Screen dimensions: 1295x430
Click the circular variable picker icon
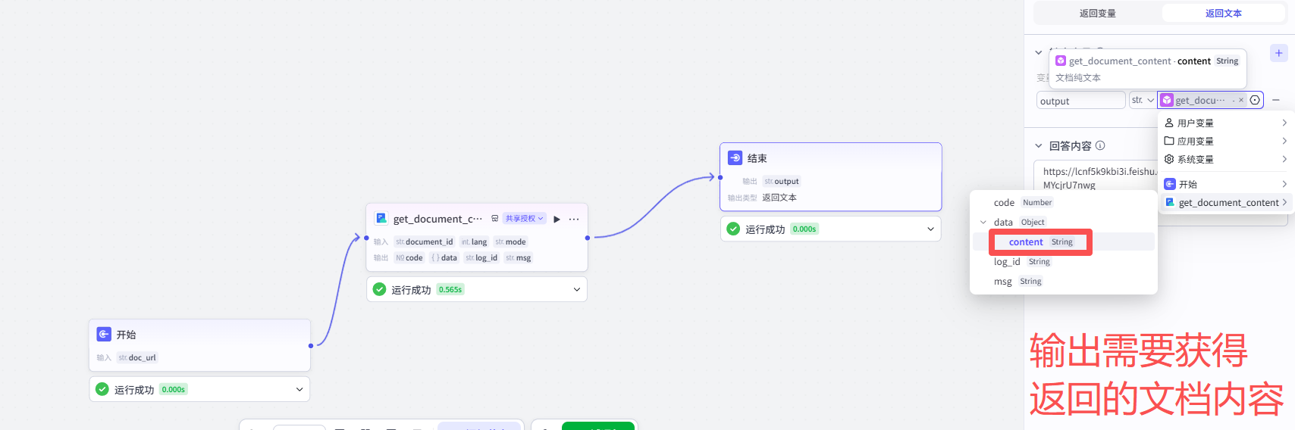tap(1255, 100)
